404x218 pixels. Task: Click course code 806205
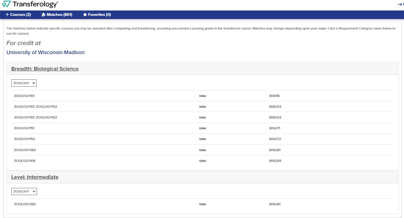(275, 161)
